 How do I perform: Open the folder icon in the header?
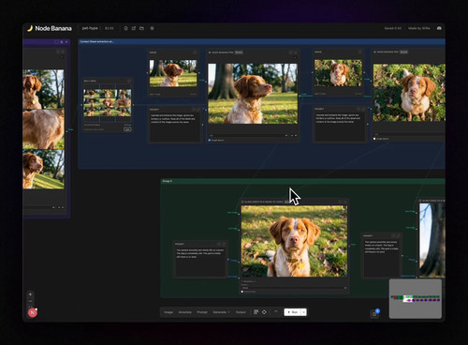141,28
